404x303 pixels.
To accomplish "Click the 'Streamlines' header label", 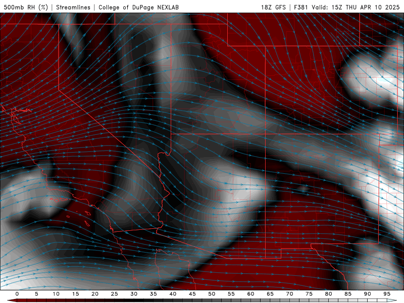I will point(73,7).
